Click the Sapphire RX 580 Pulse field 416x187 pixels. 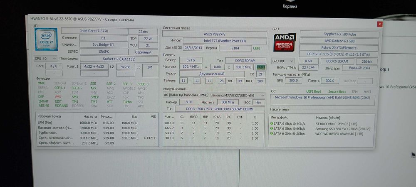[x=339, y=34]
